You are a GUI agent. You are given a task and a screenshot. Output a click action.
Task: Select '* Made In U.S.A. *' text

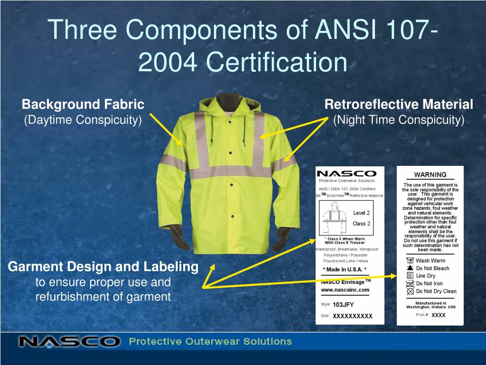click(345, 269)
